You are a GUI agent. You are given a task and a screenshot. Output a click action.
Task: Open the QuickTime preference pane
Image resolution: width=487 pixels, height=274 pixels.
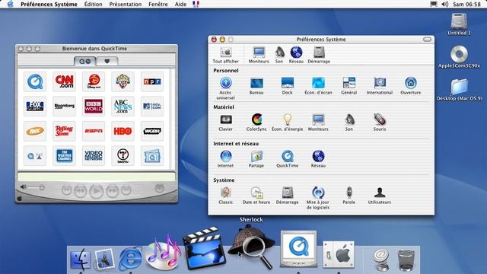coord(288,159)
